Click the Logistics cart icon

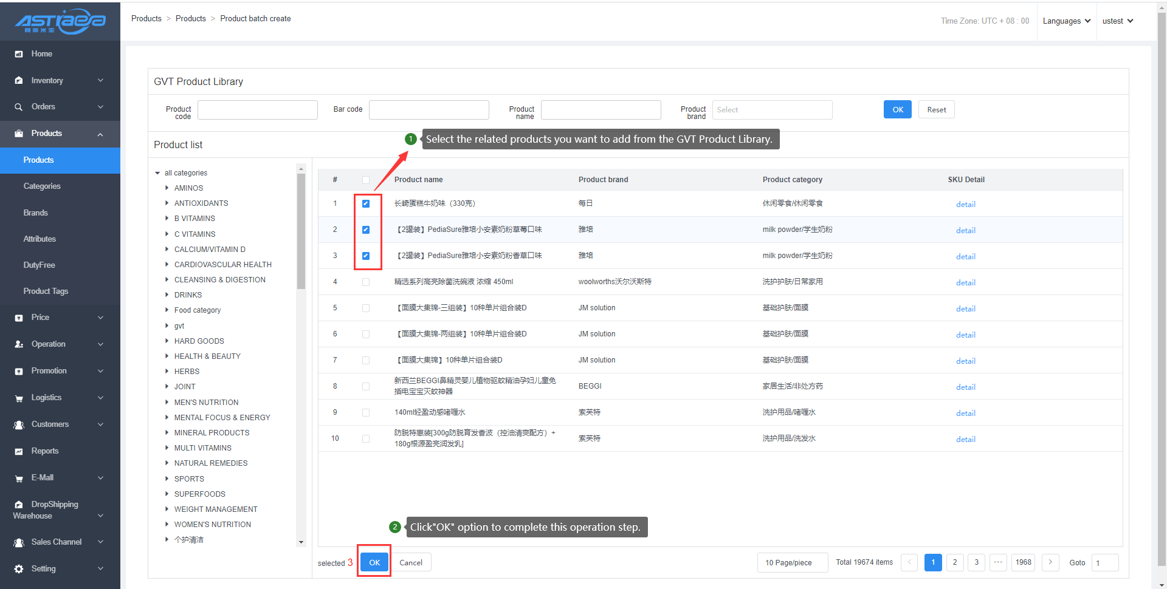[x=19, y=398]
